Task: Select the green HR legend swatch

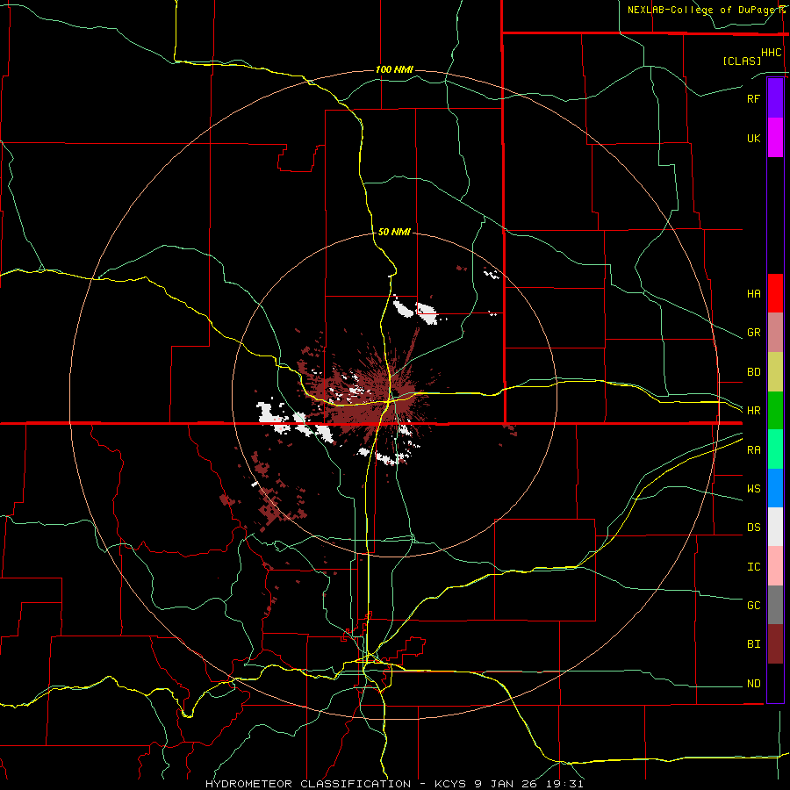Action: coord(775,411)
